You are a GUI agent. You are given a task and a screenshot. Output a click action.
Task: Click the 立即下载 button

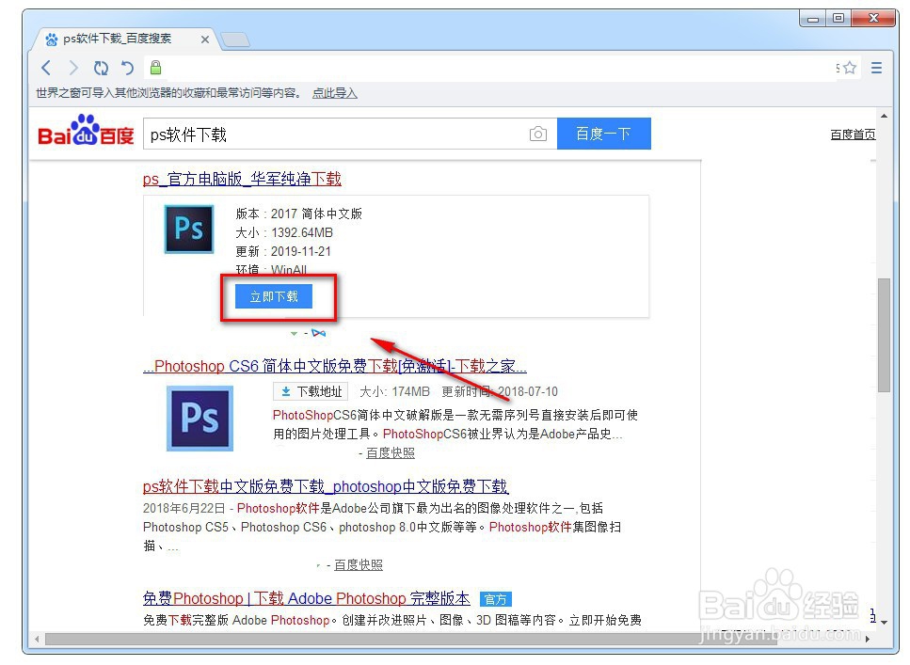point(274,296)
